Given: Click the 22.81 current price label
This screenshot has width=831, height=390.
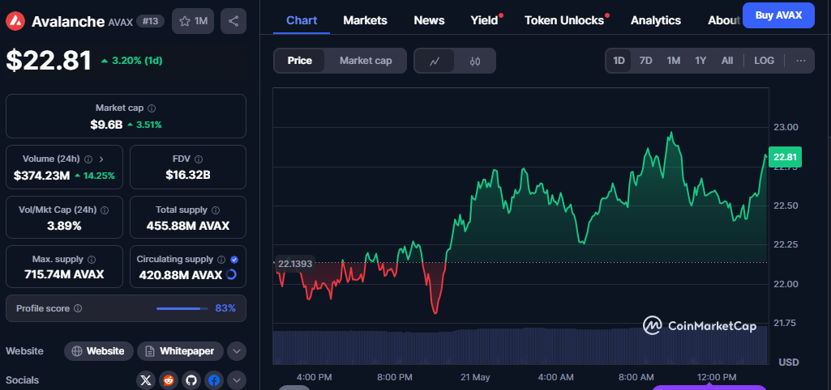Looking at the screenshot, I should coord(785,157).
